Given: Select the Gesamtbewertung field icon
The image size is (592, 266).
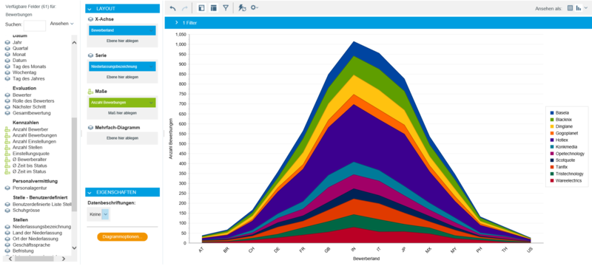Looking at the screenshot, I should [x=7, y=113].
